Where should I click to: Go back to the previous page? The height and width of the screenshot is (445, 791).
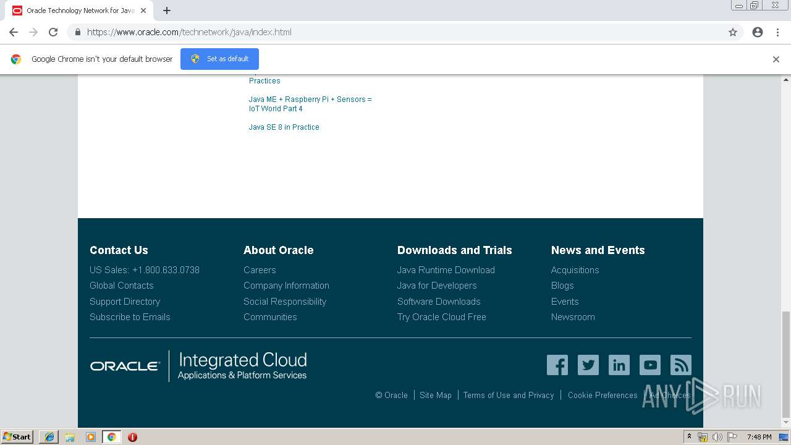point(14,32)
